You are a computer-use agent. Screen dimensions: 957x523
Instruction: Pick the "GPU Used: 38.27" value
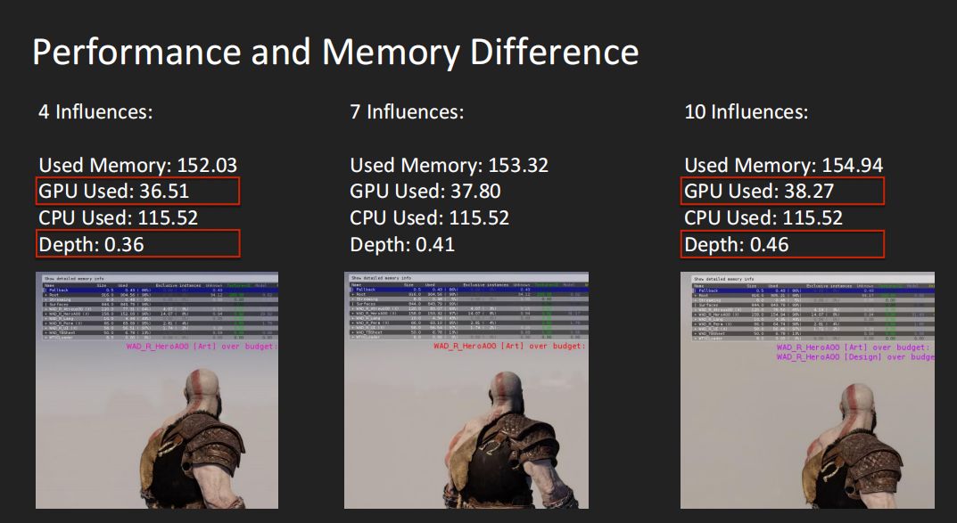(759, 192)
